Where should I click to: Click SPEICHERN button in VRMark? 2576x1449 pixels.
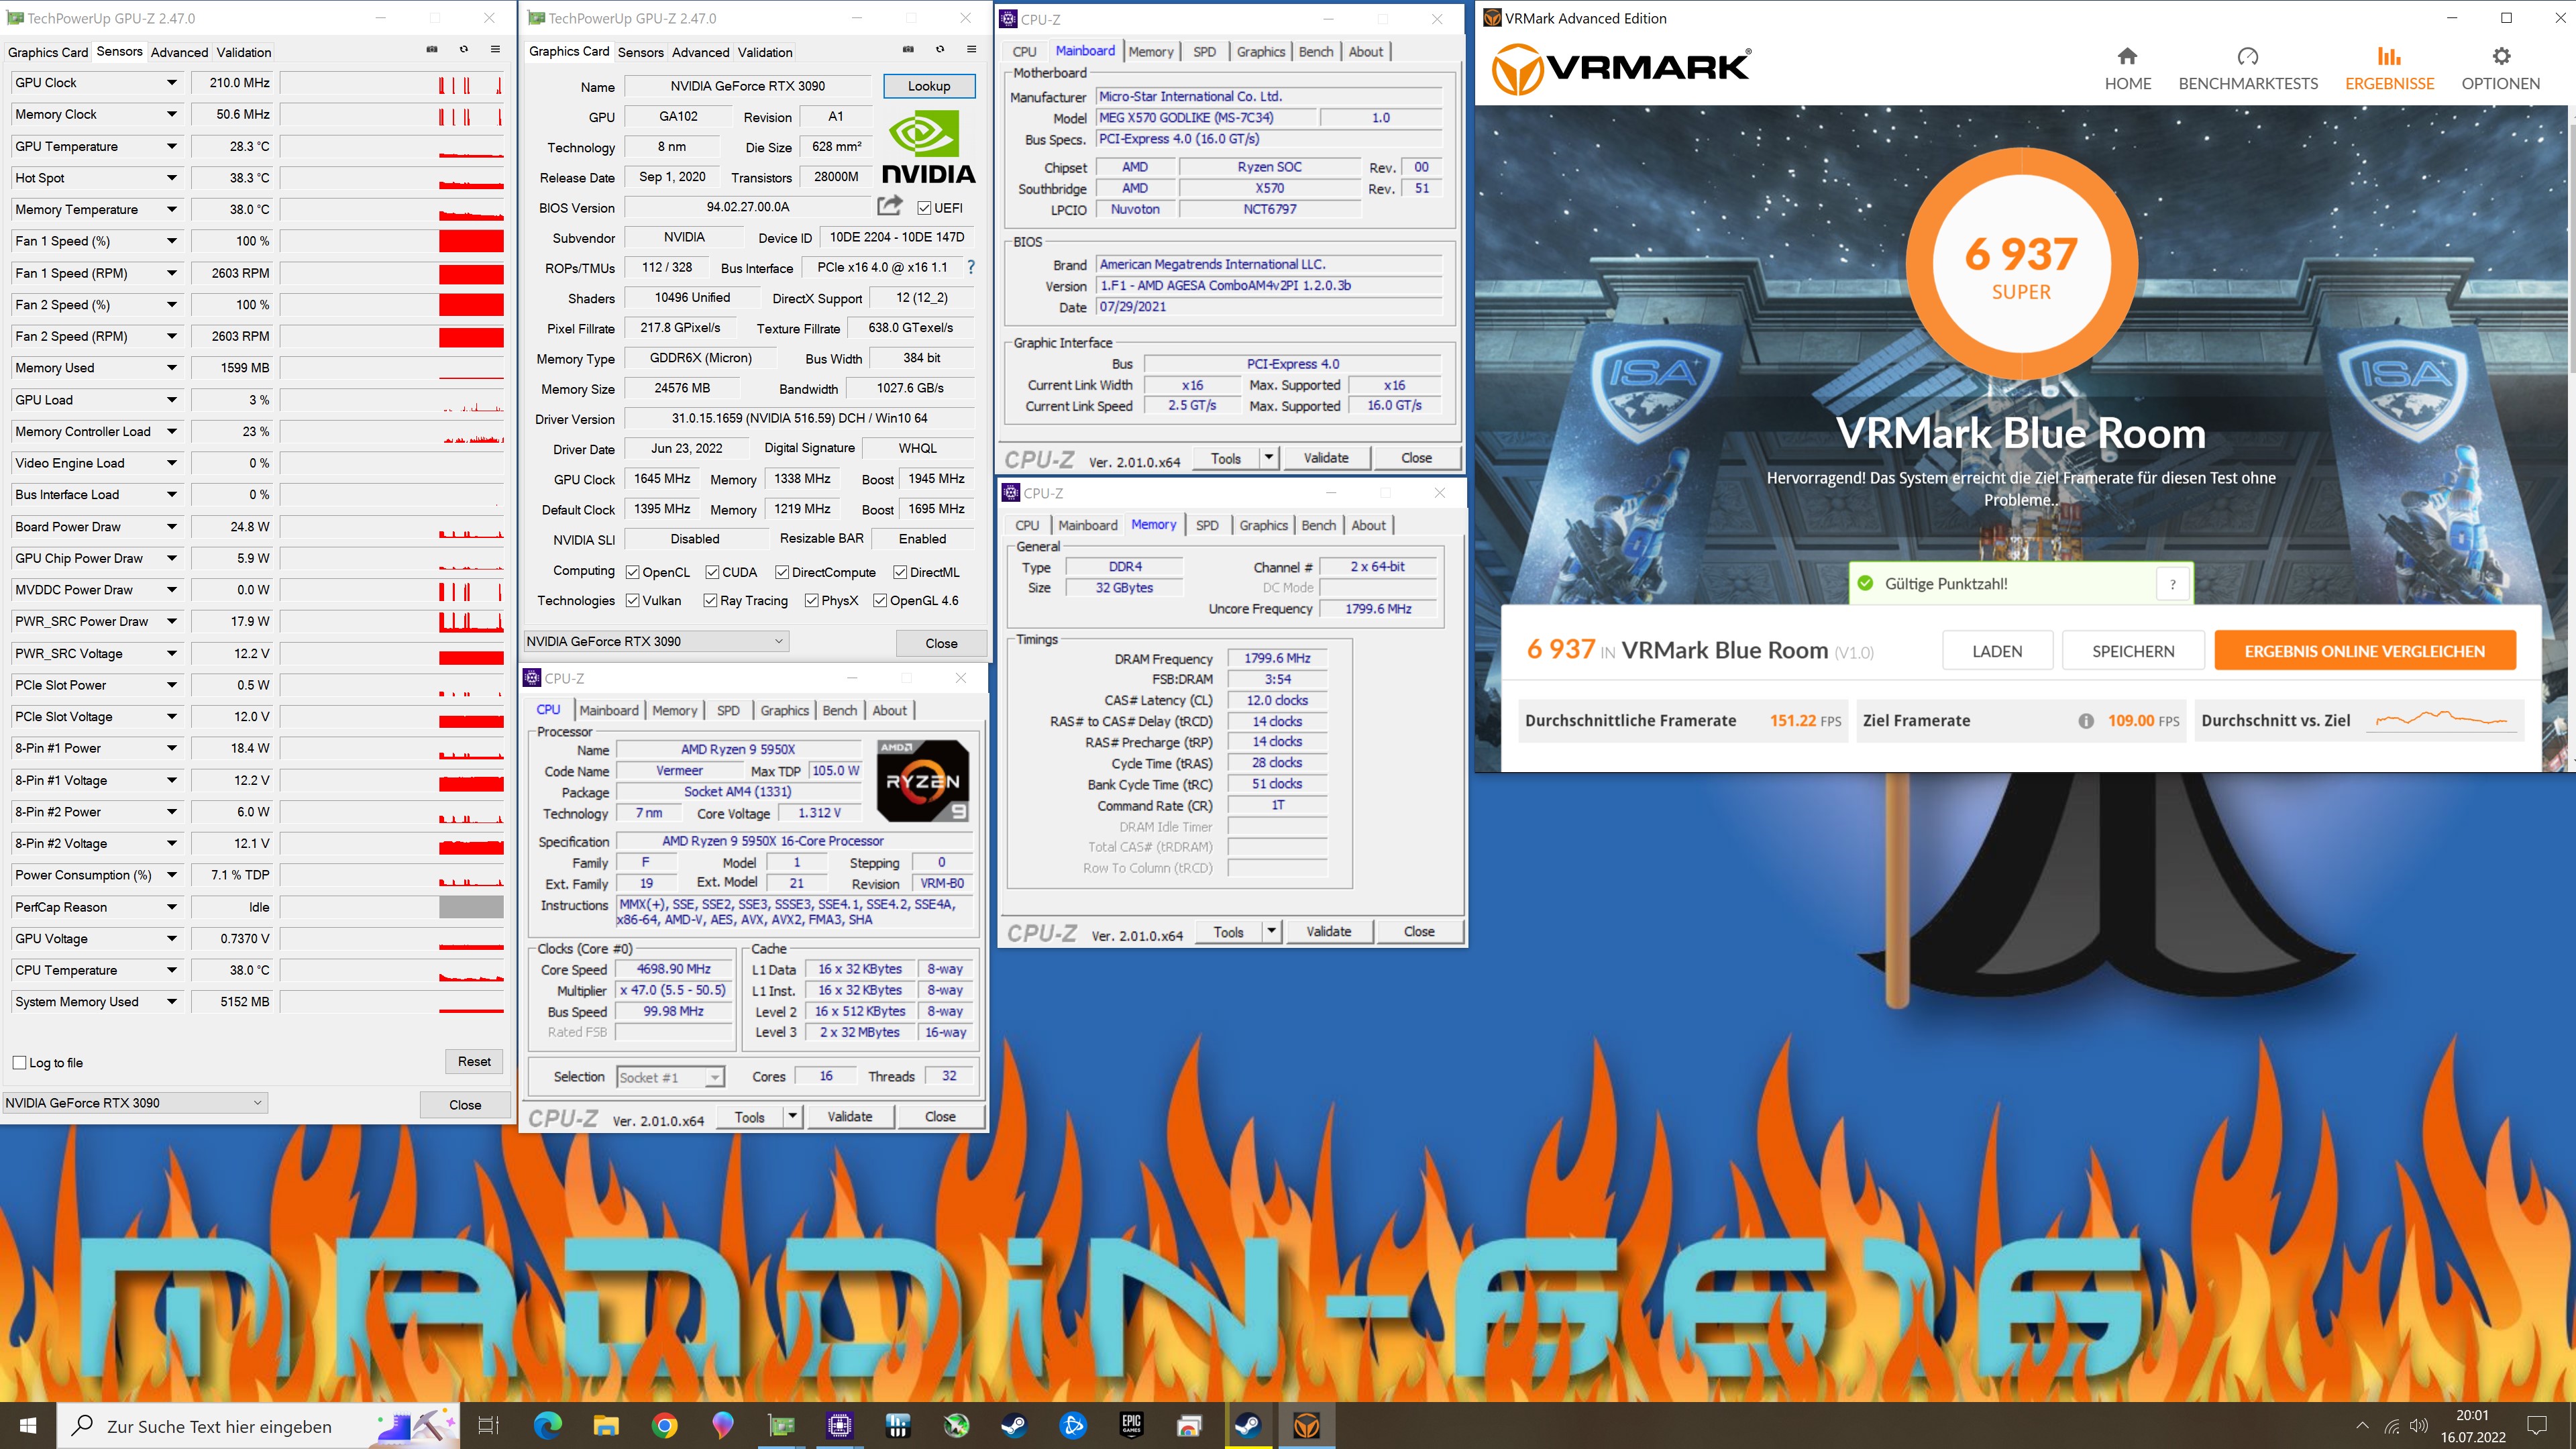(2133, 651)
